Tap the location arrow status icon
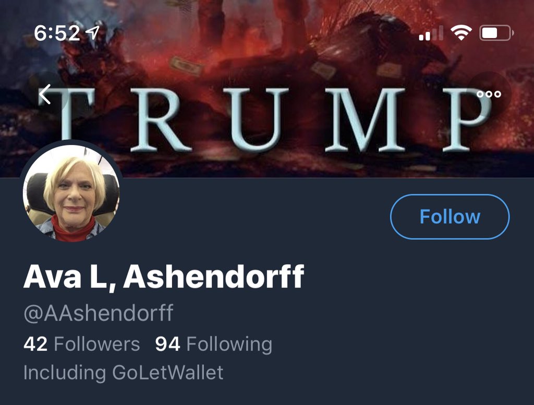 (x=92, y=33)
